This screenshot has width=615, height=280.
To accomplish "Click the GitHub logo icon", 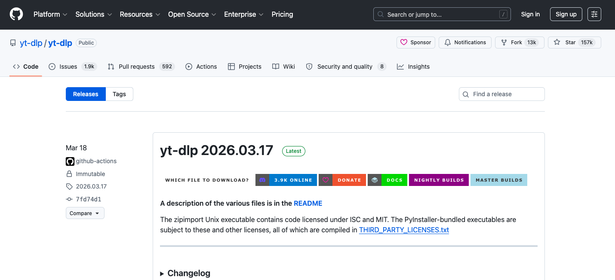I will point(16,14).
